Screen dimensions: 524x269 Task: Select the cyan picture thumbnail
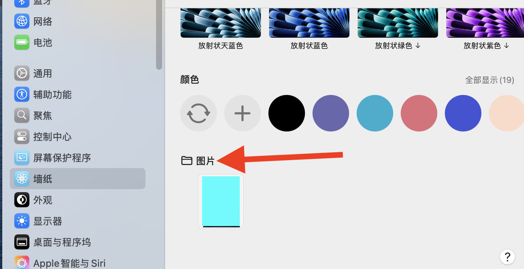(x=221, y=201)
